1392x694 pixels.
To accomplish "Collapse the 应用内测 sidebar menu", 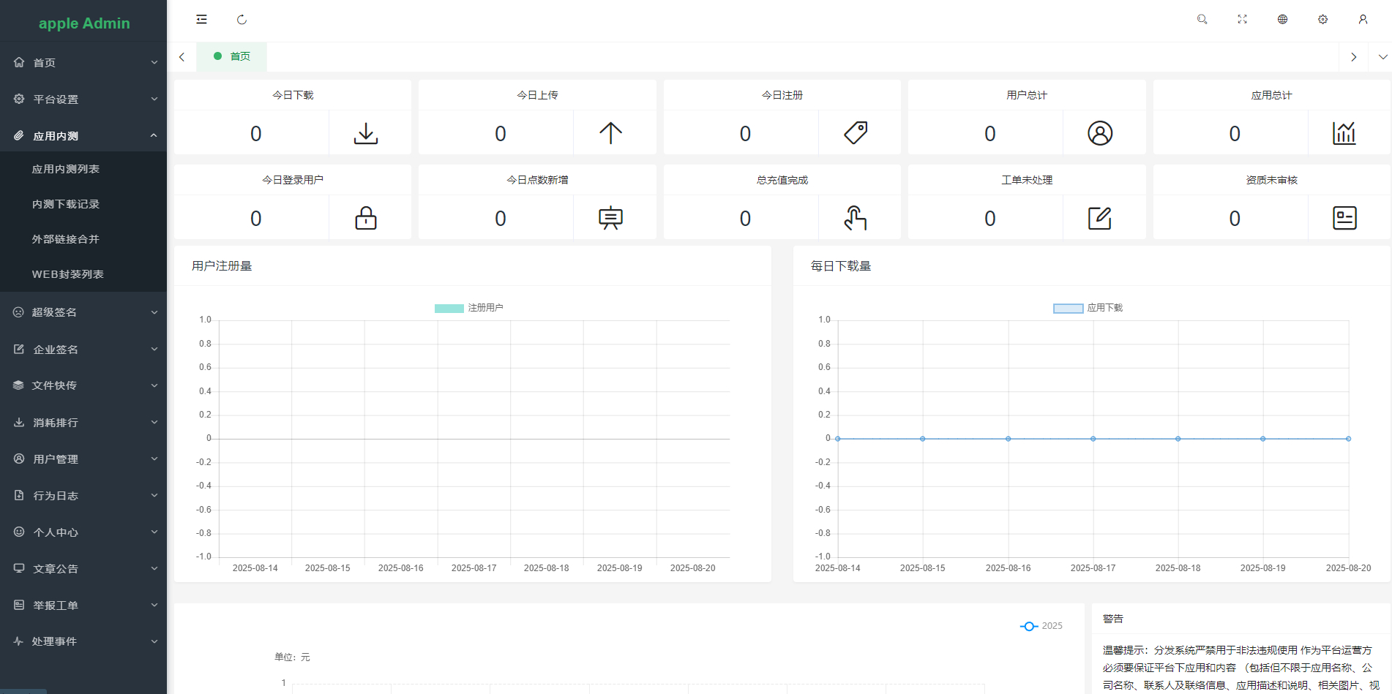I will pos(83,135).
